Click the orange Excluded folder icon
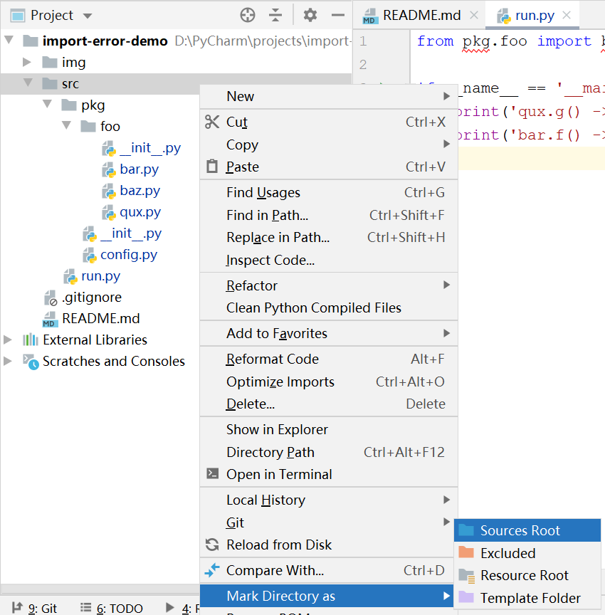Viewport: 605px width, 615px height. [x=466, y=552]
